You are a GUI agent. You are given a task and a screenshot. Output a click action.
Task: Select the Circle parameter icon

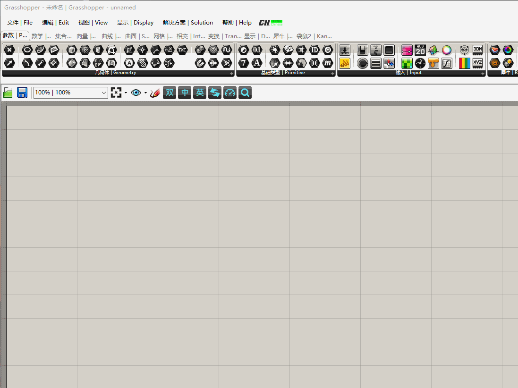[x=27, y=50]
